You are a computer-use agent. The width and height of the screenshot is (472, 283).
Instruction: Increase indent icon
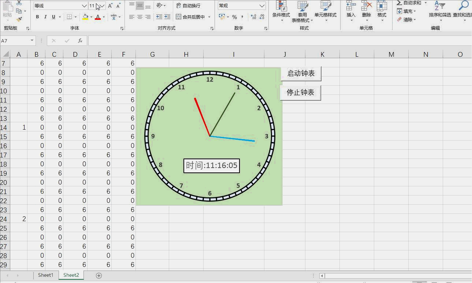click(167, 17)
